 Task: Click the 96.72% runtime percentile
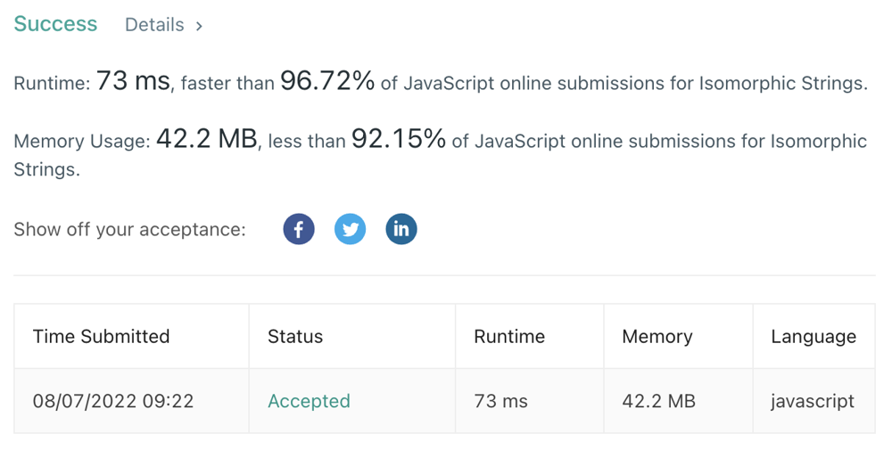[327, 82]
